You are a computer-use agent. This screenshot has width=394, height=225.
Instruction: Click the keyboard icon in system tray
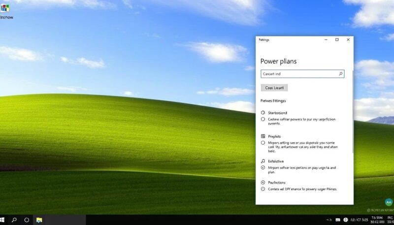point(338,220)
